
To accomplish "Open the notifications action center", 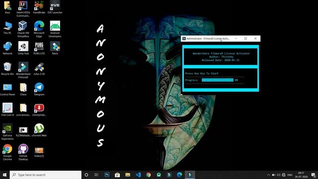I will tap(314, 175).
